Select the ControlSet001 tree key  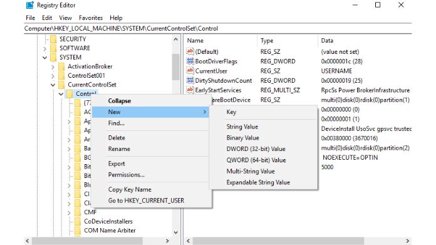pos(86,76)
